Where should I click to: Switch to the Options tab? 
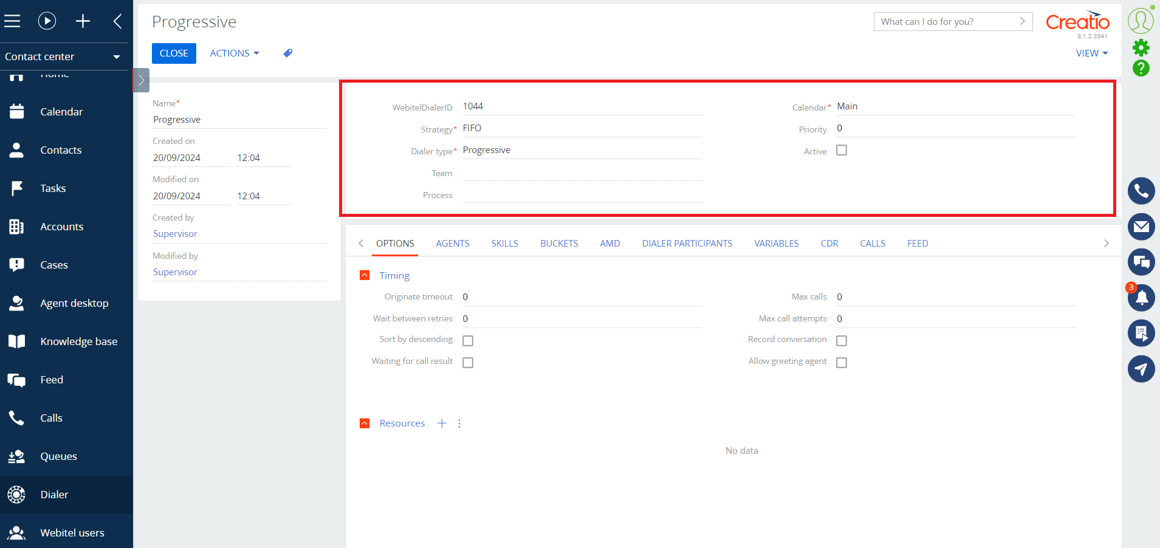coord(395,244)
